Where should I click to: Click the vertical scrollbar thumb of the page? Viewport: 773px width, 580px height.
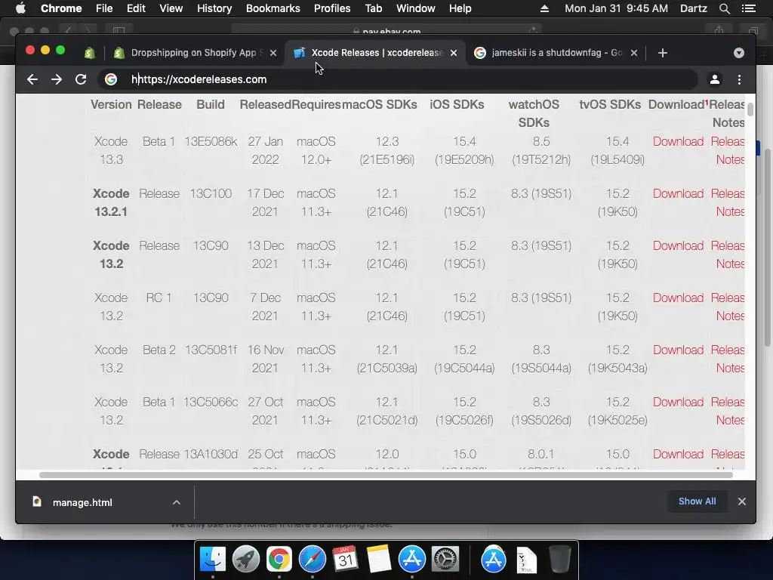coord(750,110)
